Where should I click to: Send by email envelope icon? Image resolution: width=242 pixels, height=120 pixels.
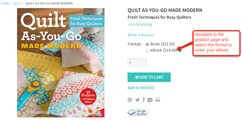click(150, 100)
